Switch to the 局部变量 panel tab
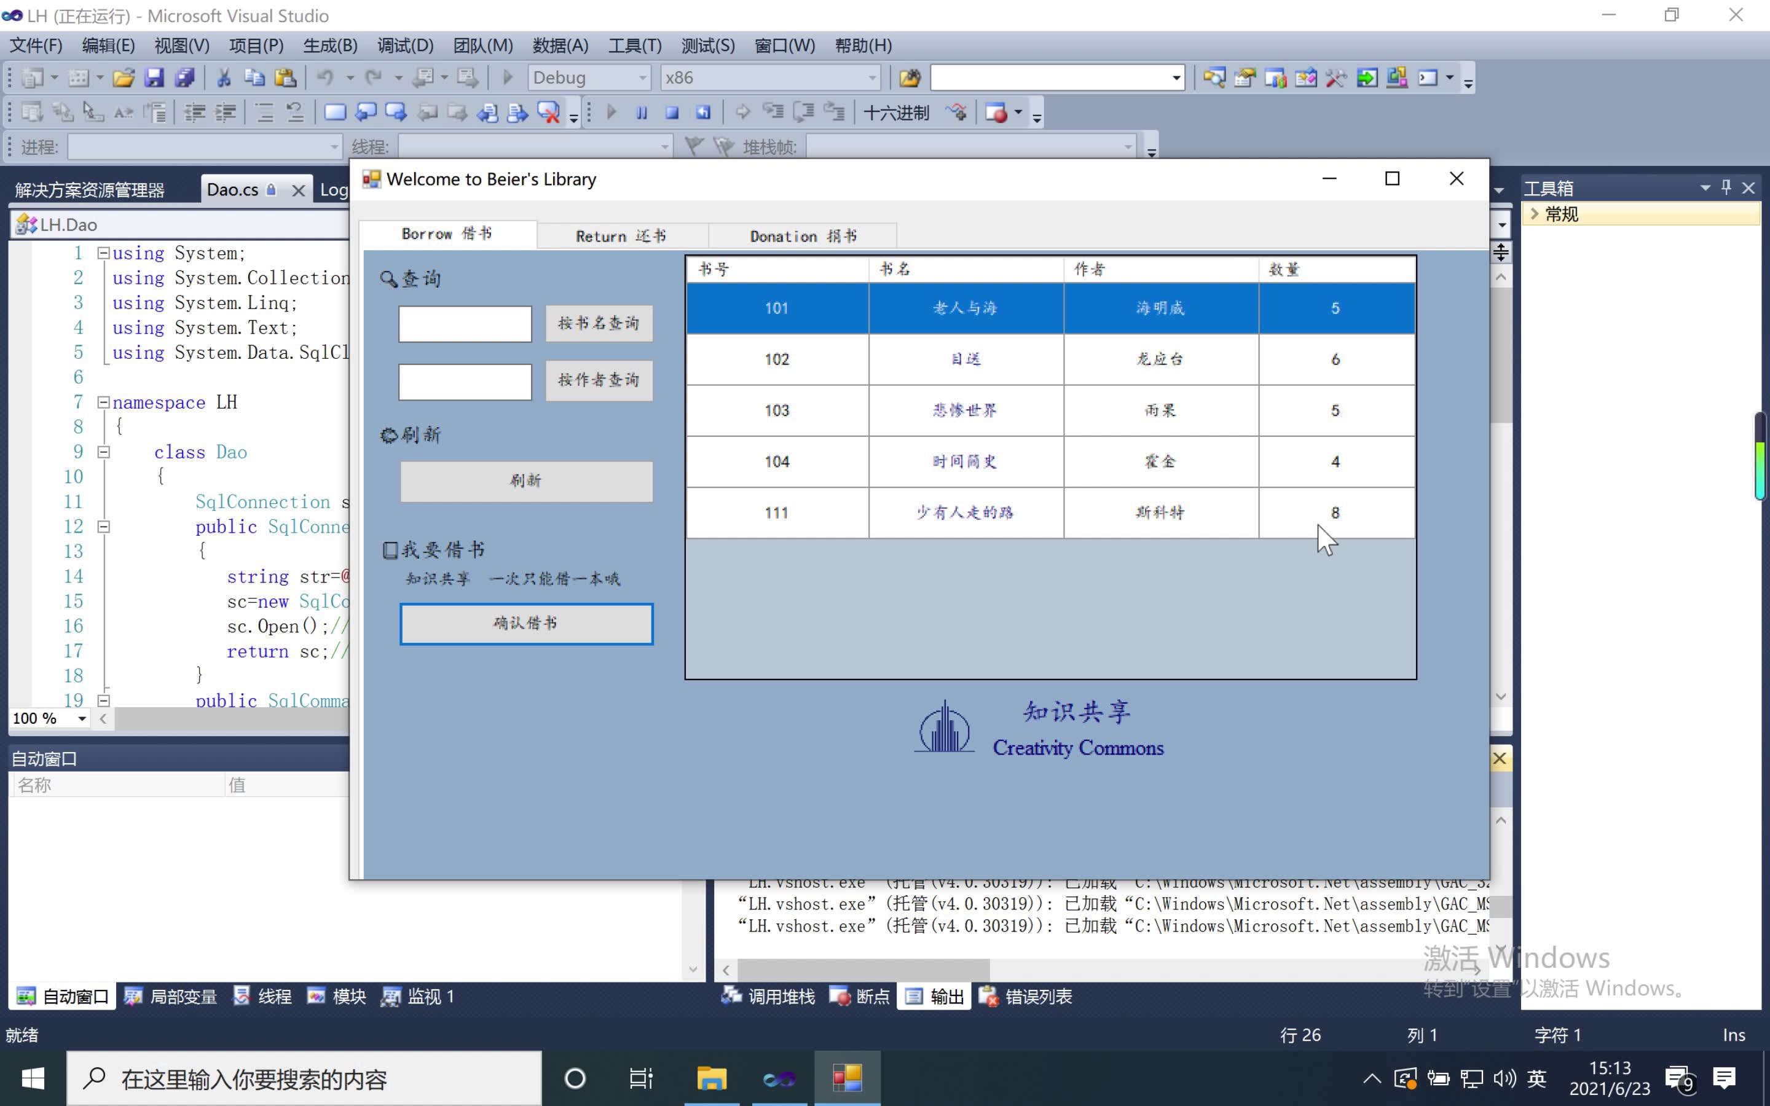The width and height of the screenshot is (1770, 1106). tap(170, 996)
